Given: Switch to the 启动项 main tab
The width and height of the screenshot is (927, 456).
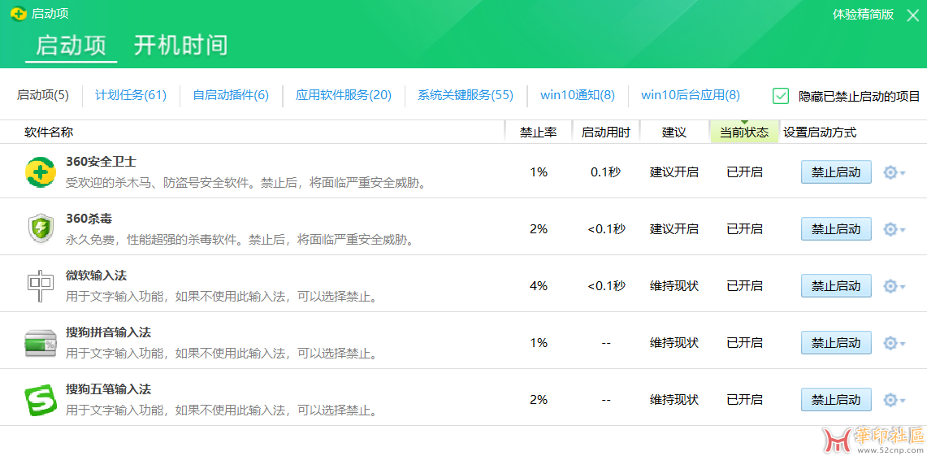Looking at the screenshot, I should pos(71,46).
